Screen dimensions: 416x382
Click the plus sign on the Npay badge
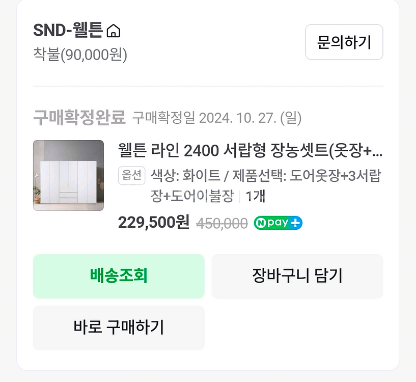coord(296,223)
